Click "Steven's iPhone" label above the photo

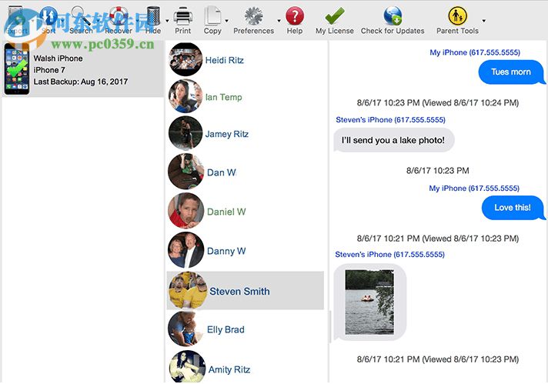point(389,255)
